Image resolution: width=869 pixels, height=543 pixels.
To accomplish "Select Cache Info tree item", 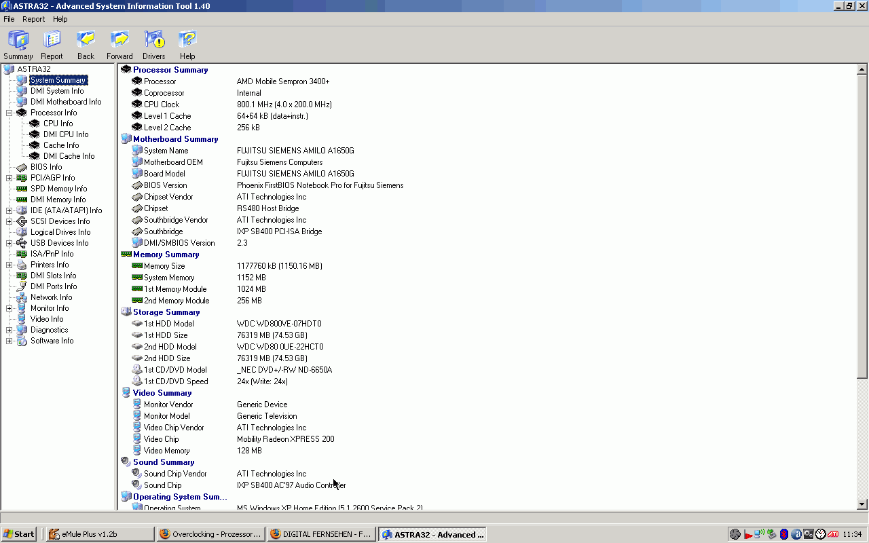I will tap(61, 145).
